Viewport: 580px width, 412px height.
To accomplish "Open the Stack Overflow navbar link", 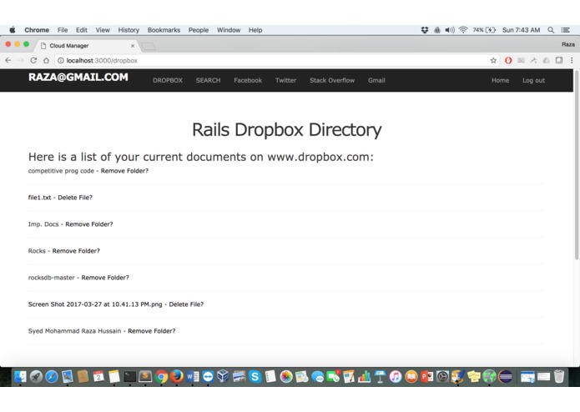I will (x=332, y=80).
